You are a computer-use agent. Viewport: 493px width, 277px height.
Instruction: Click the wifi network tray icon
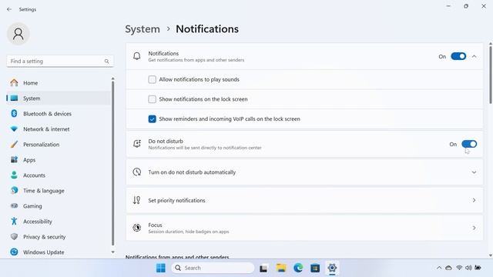pyautogui.click(x=459, y=268)
